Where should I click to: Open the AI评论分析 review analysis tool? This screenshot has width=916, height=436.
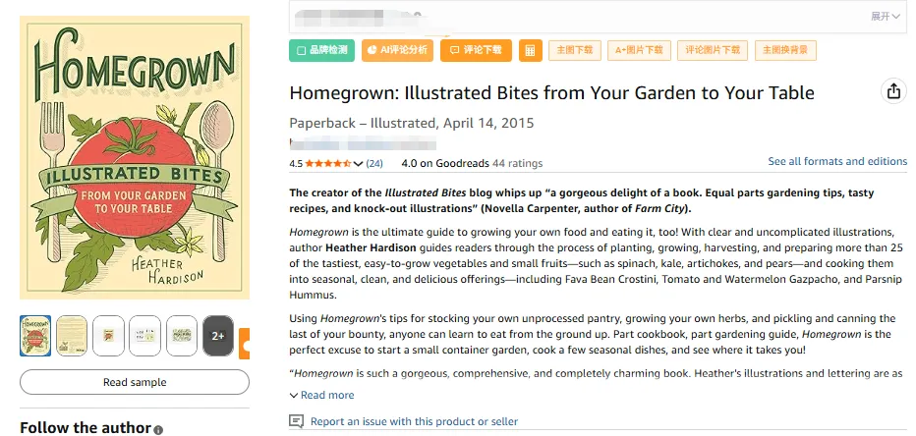coord(397,50)
